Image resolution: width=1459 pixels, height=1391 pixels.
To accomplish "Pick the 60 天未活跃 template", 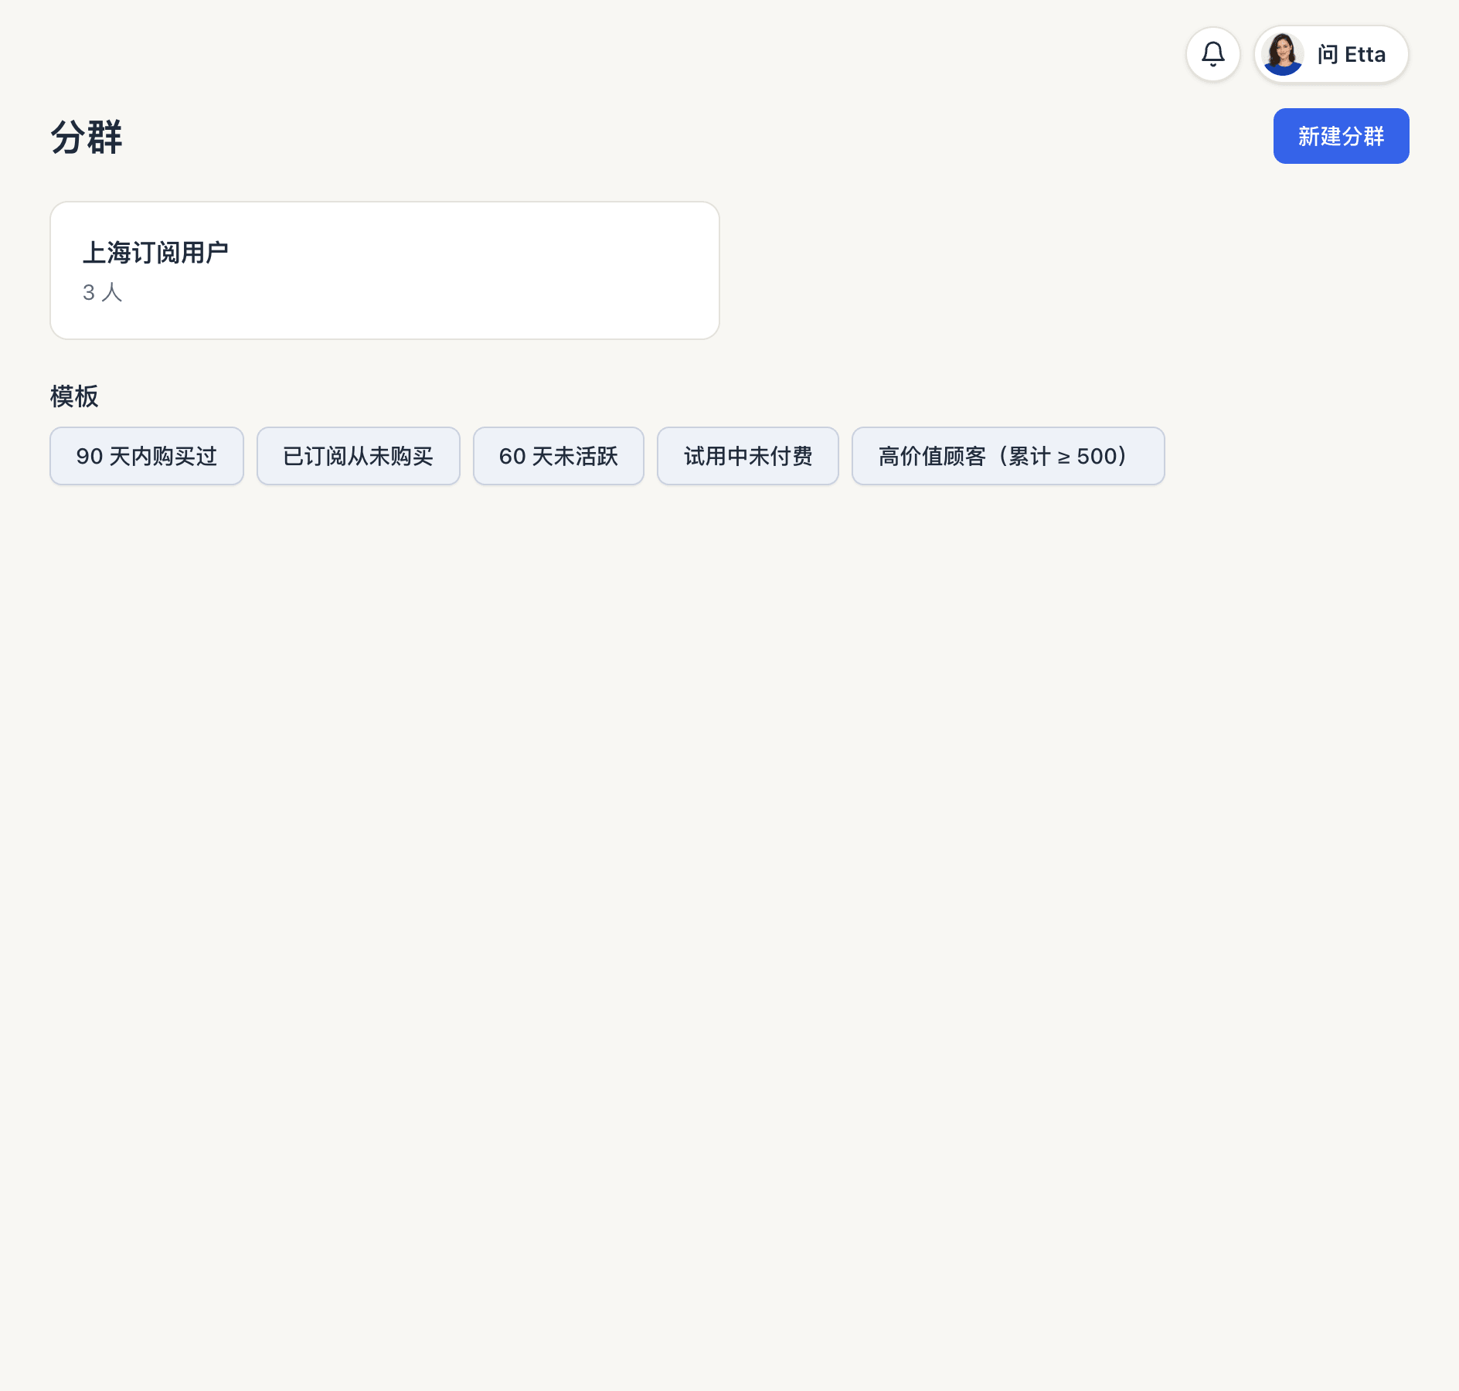I will click(559, 456).
